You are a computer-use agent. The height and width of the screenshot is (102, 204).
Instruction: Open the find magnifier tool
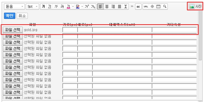165,6
